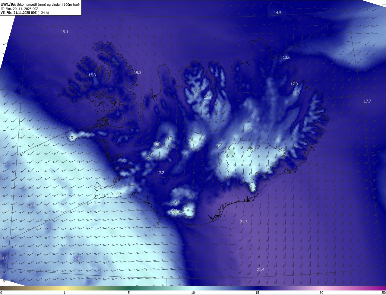Select the valid time line 'VT: Fös. 21.11.2025 00Z (+24 h)'

pos(25,13)
